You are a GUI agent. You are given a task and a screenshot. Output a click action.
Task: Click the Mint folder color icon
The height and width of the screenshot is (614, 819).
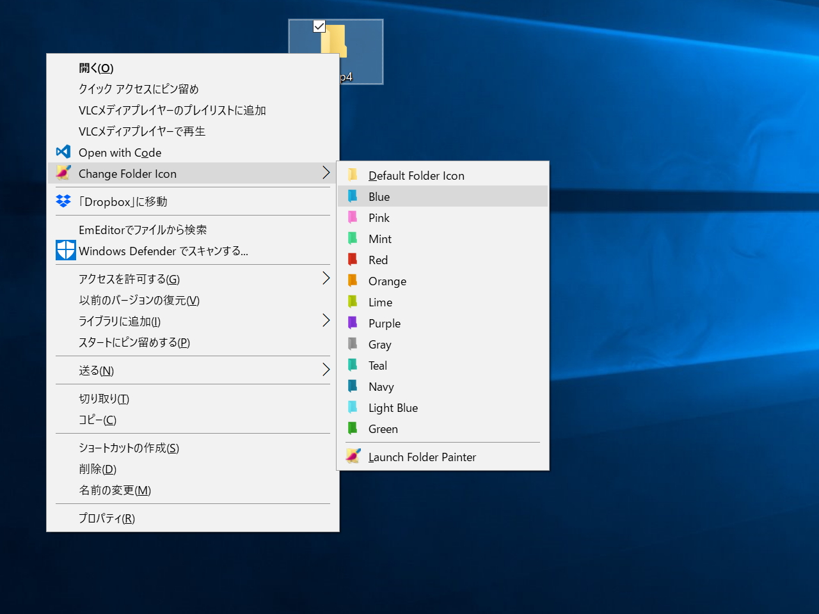[x=353, y=238]
